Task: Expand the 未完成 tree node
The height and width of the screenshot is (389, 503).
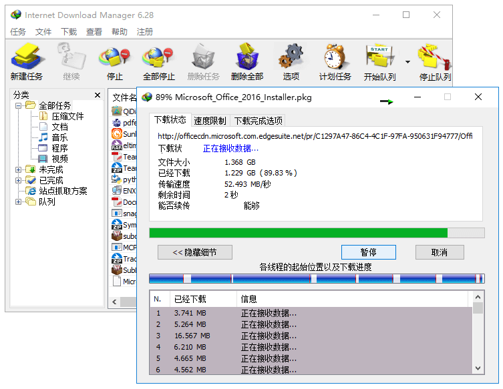Action: pyautogui.click(x=18, y=169)
